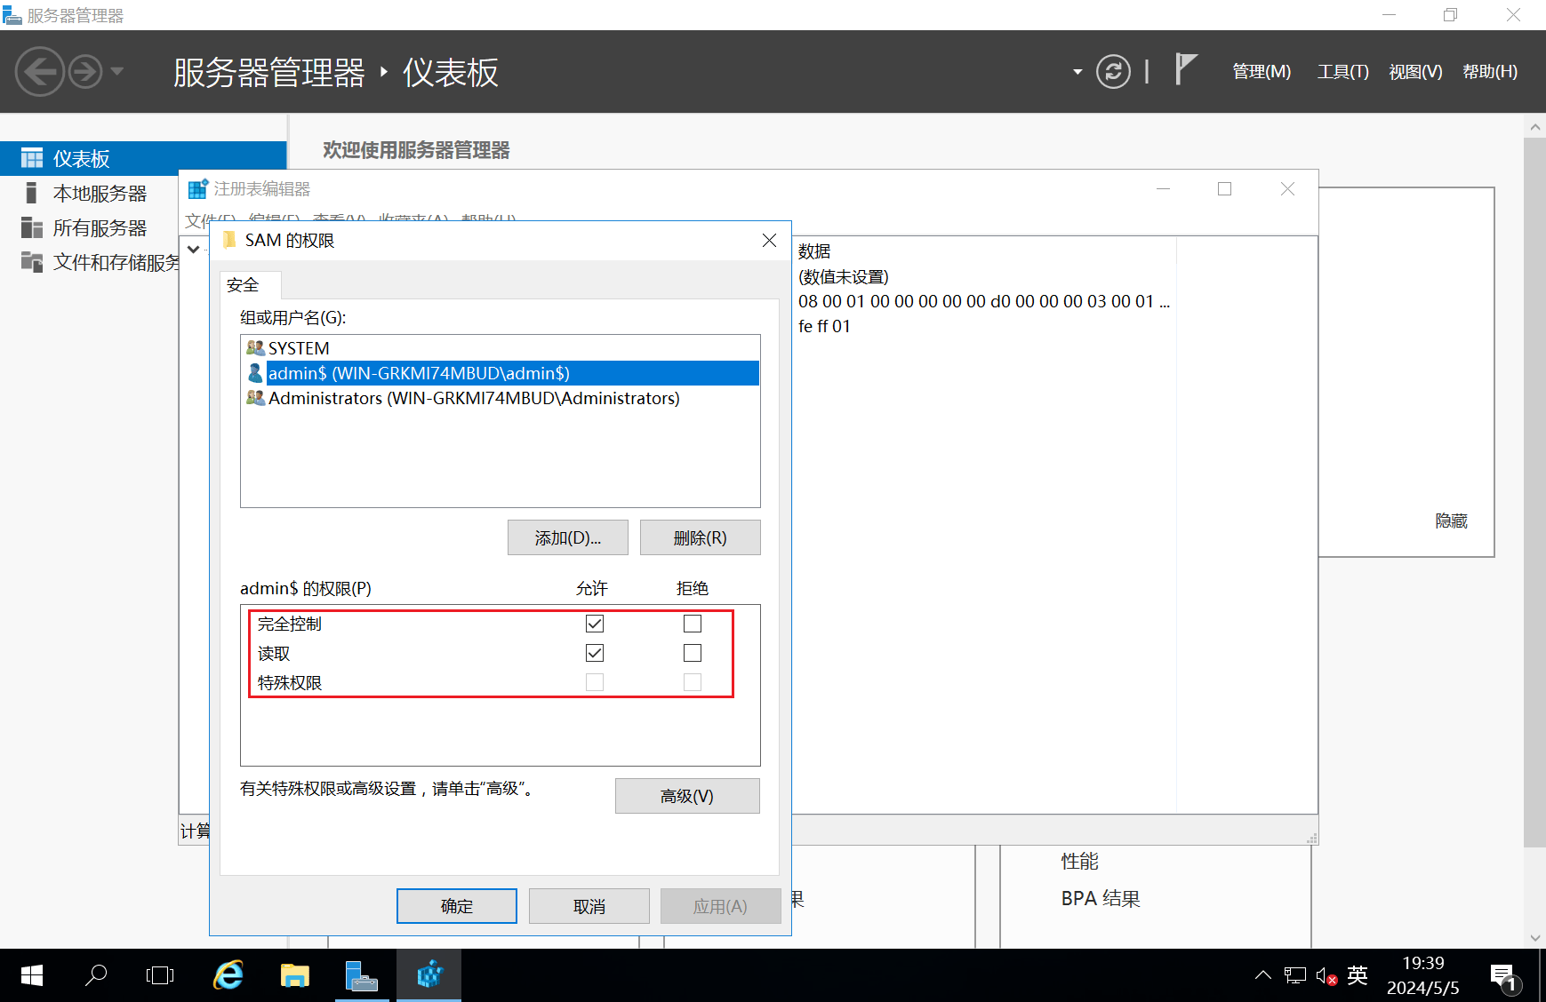Toggle Deny checkbox for 完全控制

click(x=693, y=624)
